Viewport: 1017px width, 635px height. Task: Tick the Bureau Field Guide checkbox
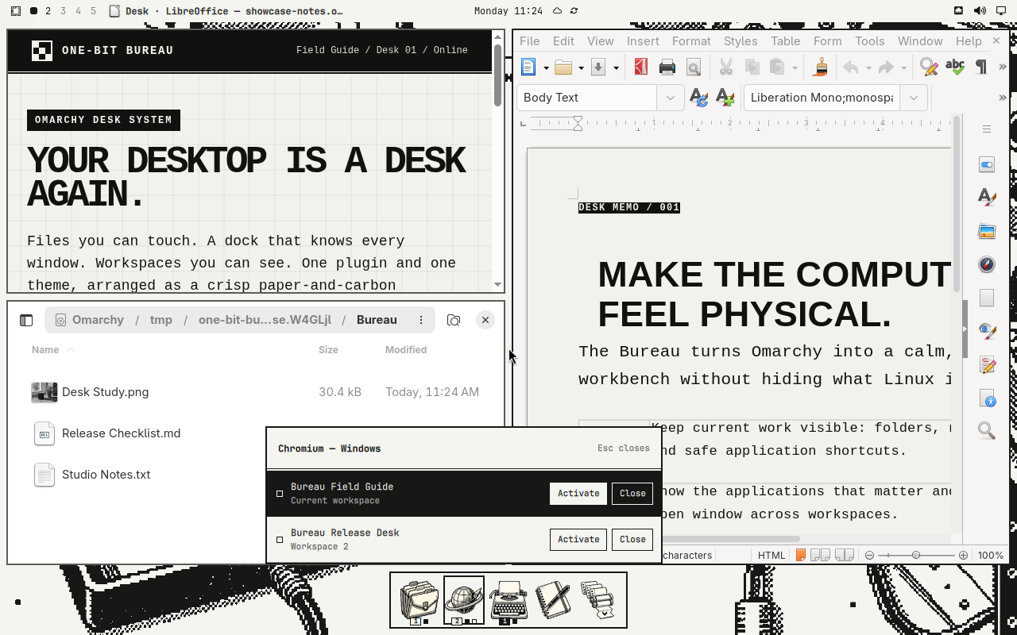tap(280, 494)
